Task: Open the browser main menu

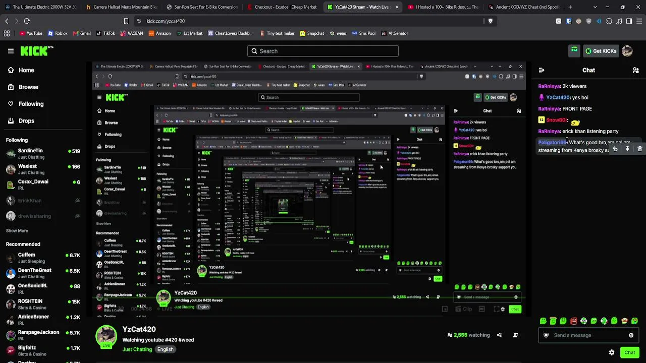Action: coord(639,21)
